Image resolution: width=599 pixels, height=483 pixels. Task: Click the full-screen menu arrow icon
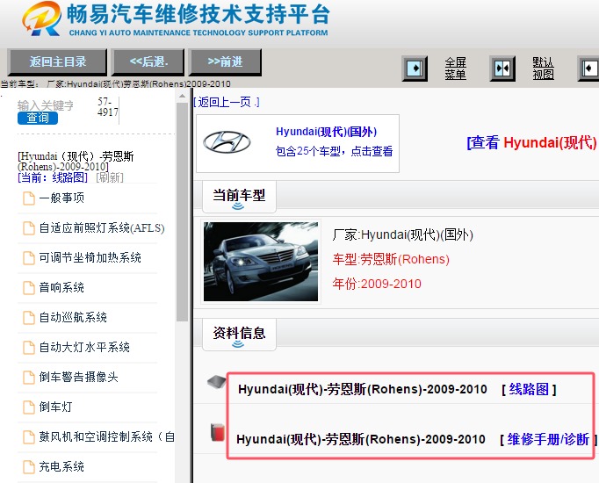(x=415, y=68)
